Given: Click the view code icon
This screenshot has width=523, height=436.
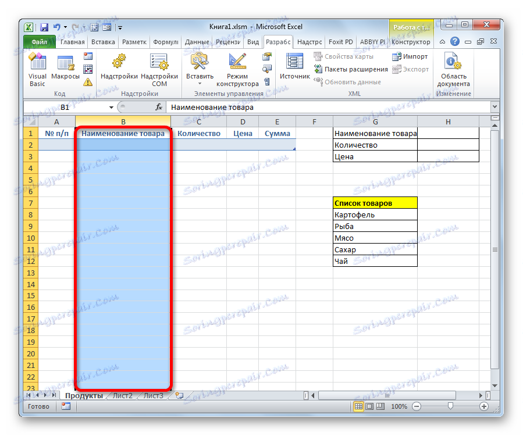Looking at the screenshot, I should point(267,69).
